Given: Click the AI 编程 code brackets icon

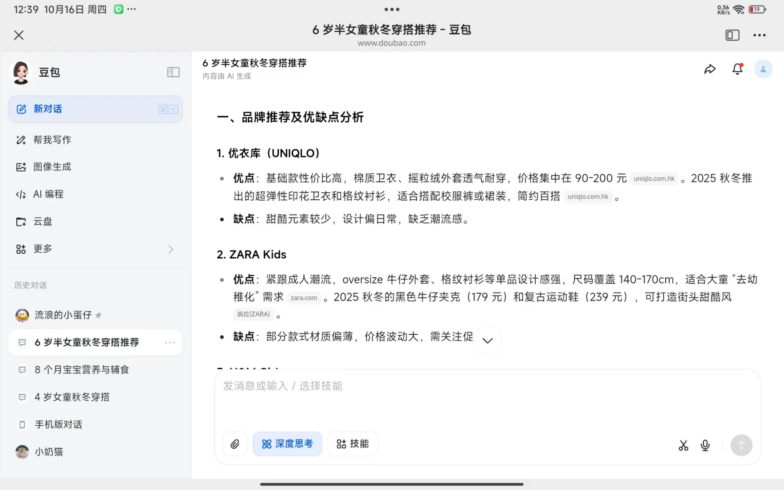Looking at the screenshot, I should (21, 195).
